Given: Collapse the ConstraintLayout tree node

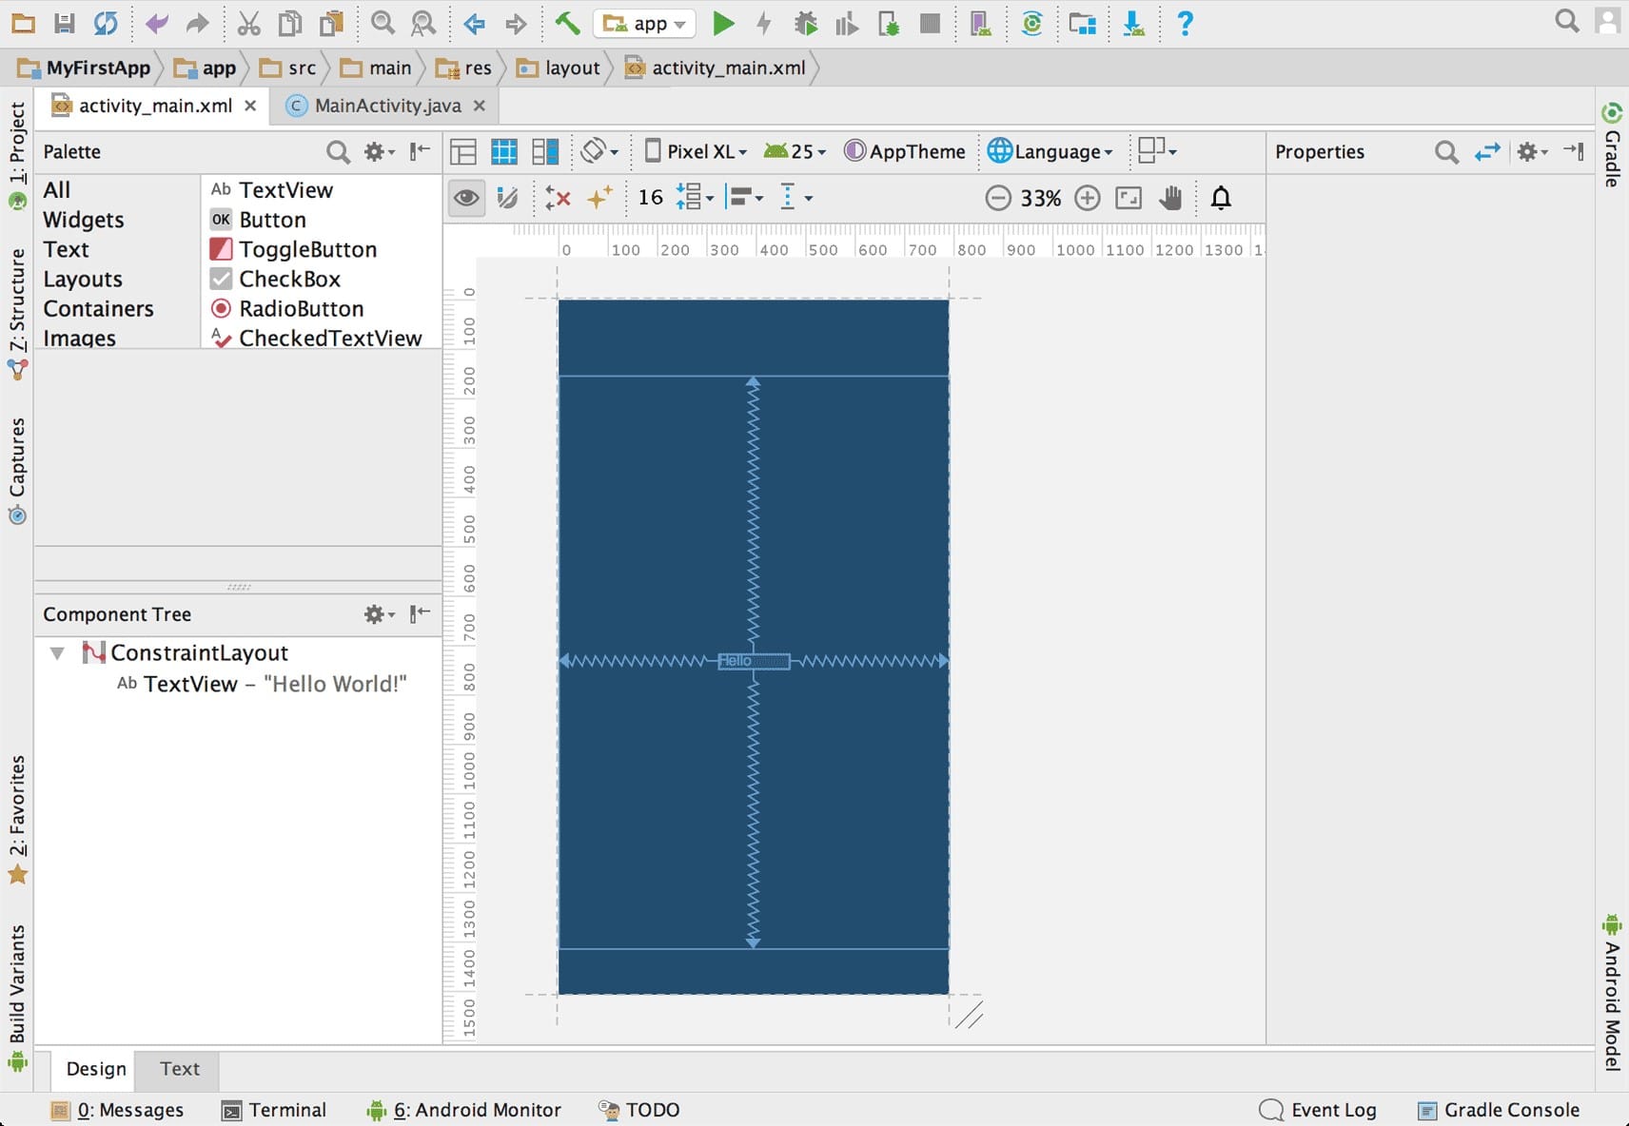Looking at the screenshot, I should click(x=58, y=653).
